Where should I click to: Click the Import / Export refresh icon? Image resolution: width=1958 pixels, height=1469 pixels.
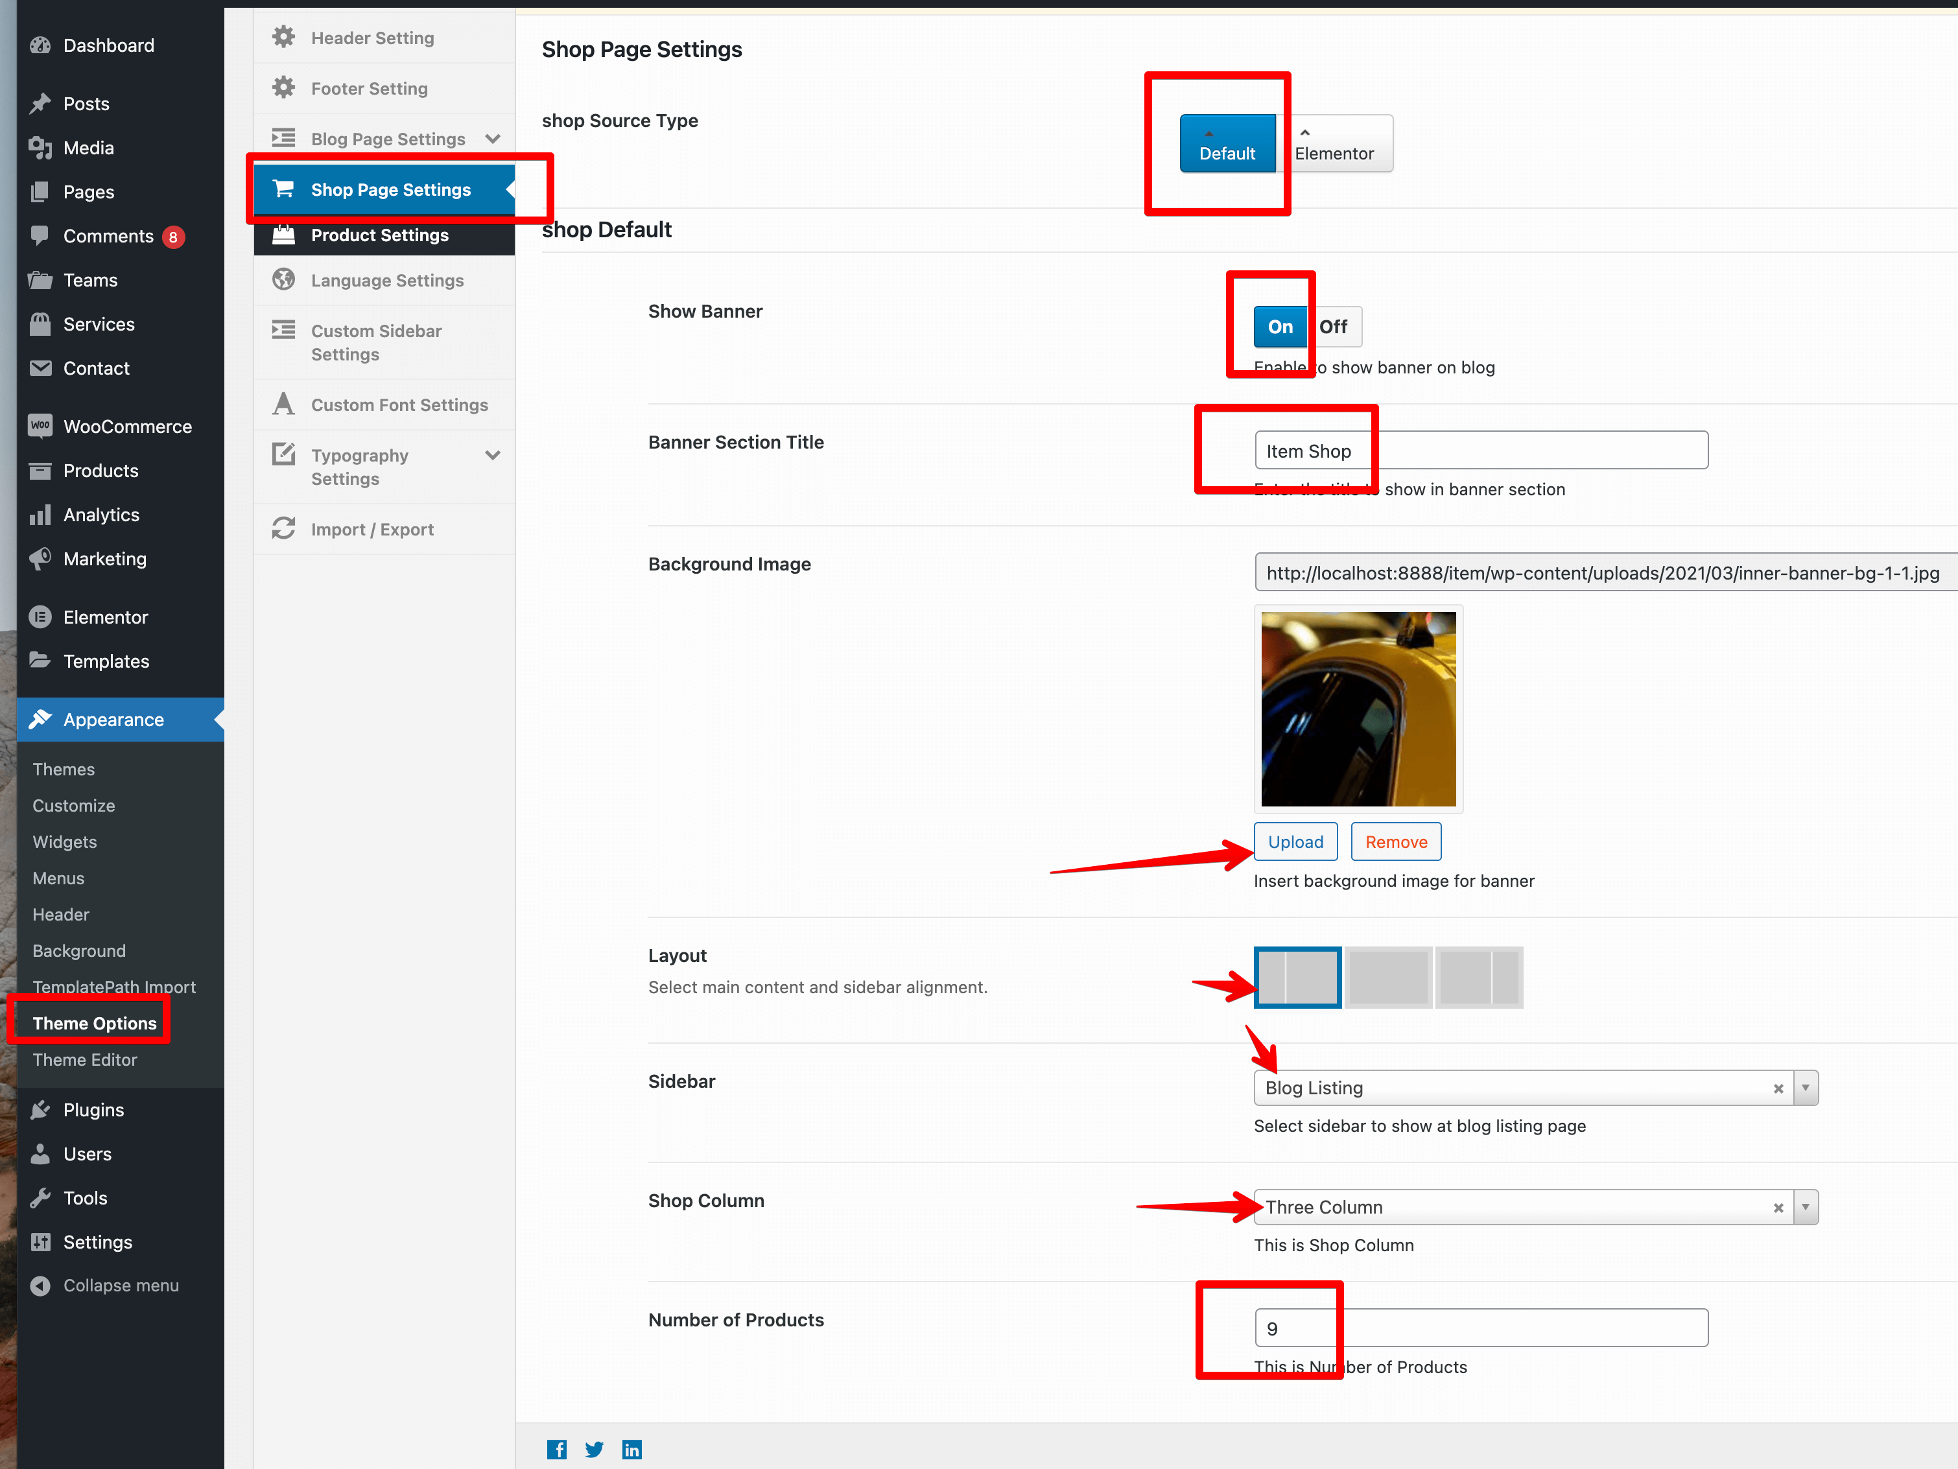tap(283, 528)
